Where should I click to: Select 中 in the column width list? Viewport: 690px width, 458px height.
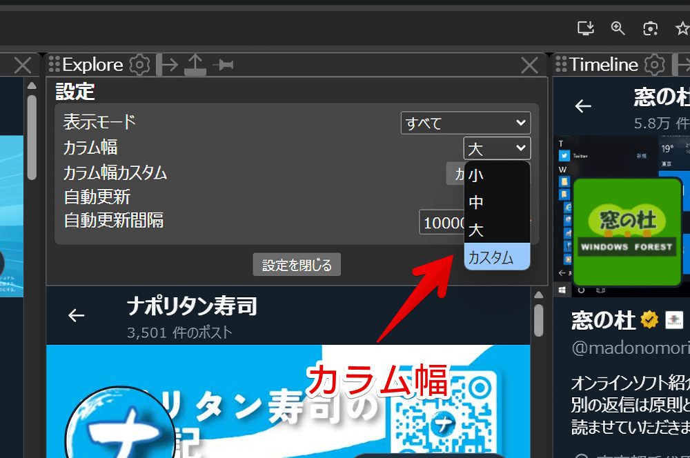497,202
